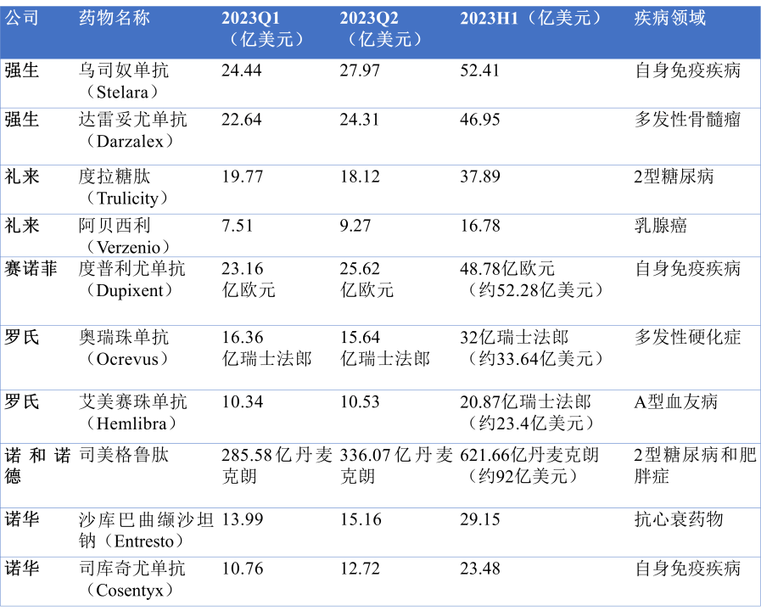Click 强生 in the Stelara row

coord(22,70)
